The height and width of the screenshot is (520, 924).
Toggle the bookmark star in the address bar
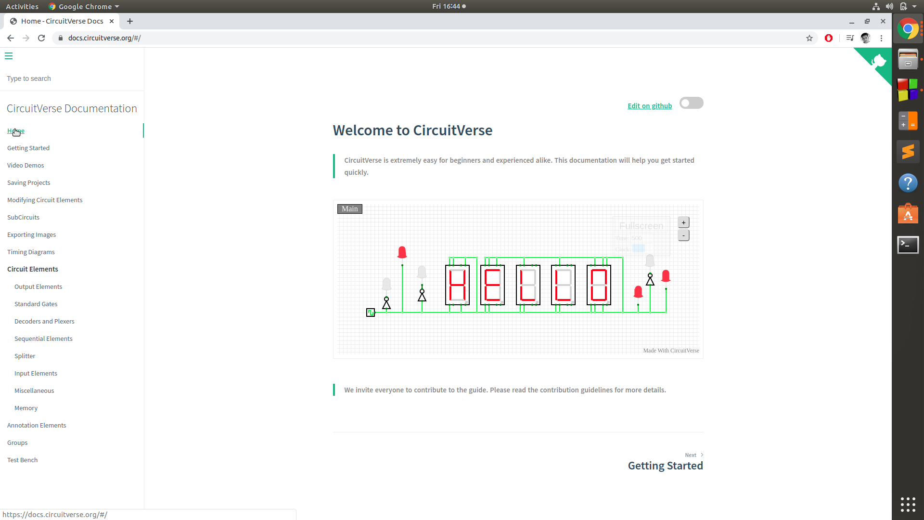coord(810,38)
